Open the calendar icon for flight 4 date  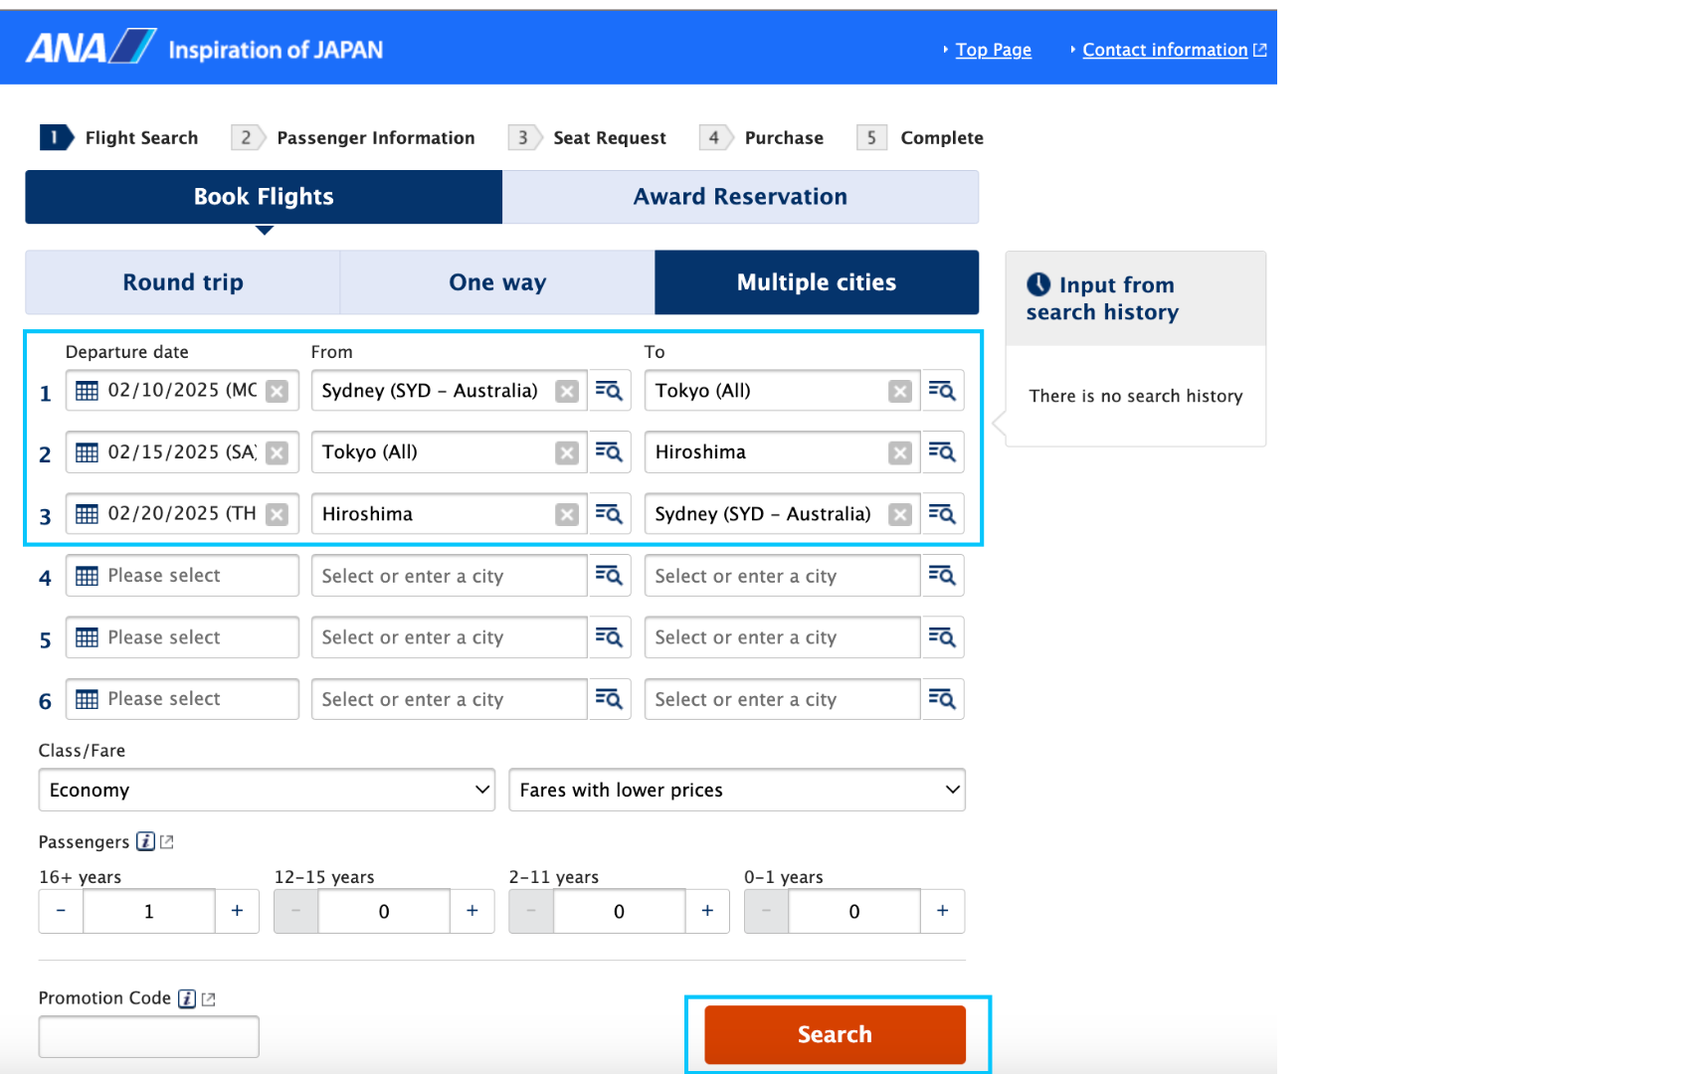click(x=88, y=575)
